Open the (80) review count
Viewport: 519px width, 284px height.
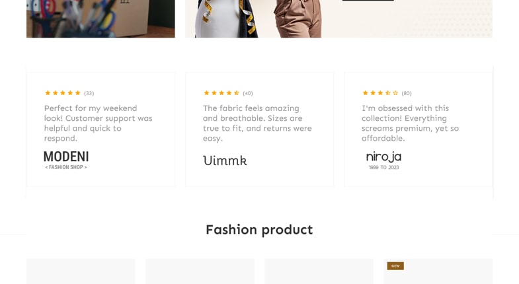point(407,93)
